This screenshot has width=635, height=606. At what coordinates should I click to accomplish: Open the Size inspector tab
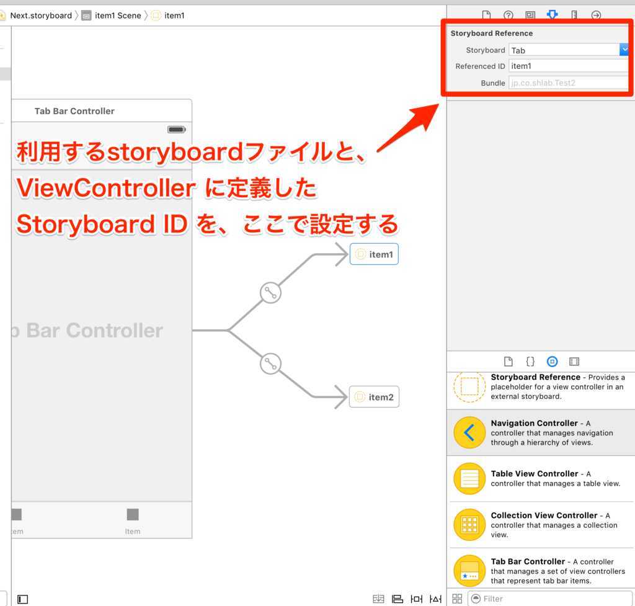[574, 16]
